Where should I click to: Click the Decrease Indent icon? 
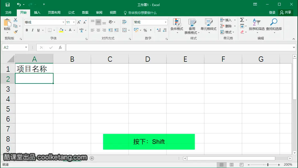coord(111,30)
